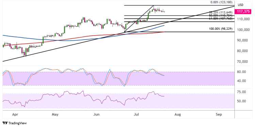Image resolution: width=255 pixels, height=127 pixels.
Task: Click the Apr label on time axis
Action: click(x=15, y=114)
